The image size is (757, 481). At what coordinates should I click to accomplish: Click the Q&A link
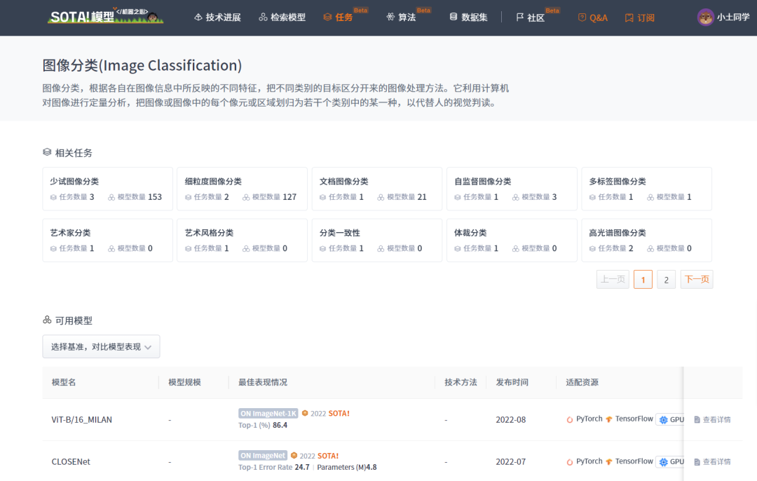tap(593, 18)
